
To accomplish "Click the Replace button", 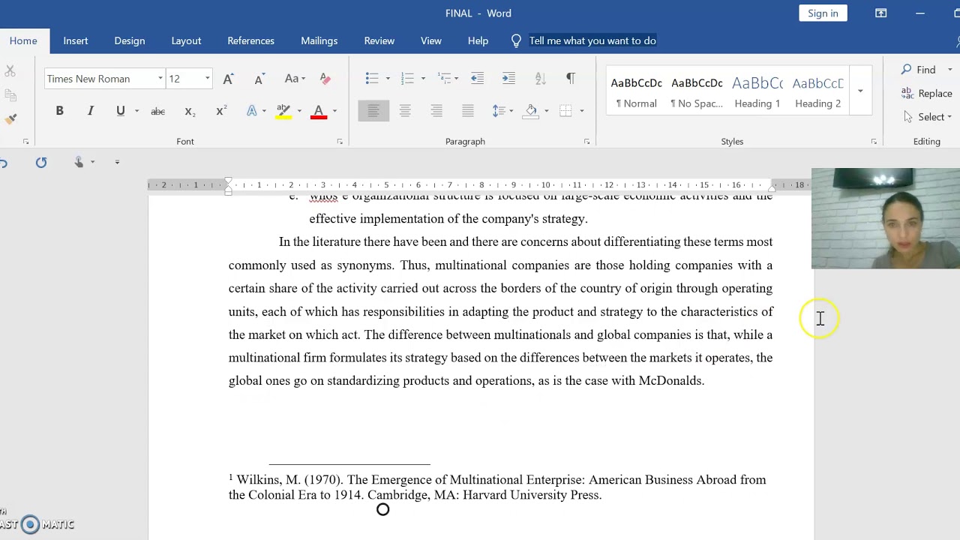I will (x=927, y=94).
